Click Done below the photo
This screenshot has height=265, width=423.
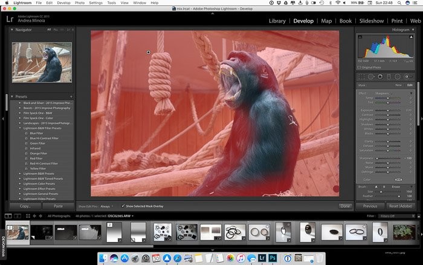[x=345, y=206]
